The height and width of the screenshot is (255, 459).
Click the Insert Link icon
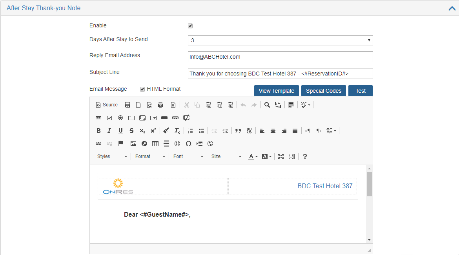98,144
